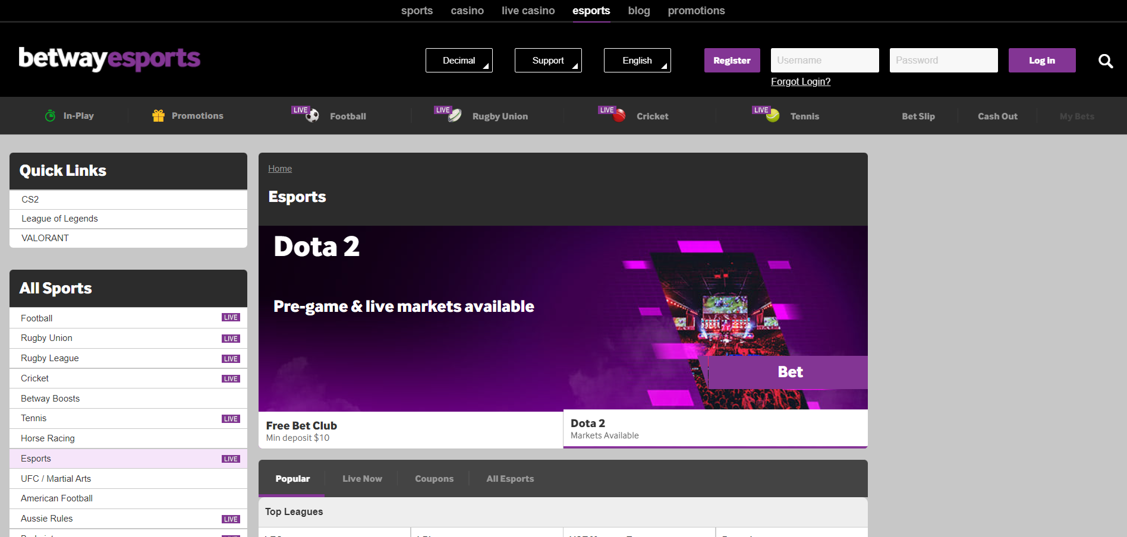Open the English language dropdown
This screenshot has width=1127, height=537.
(637, 61)
